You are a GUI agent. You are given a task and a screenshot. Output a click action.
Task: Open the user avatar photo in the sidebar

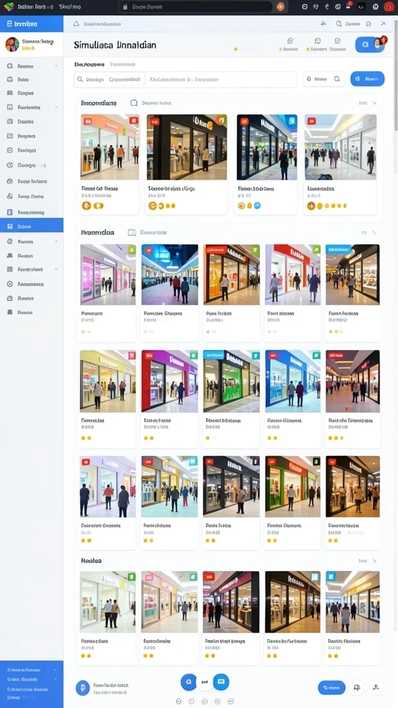point(12,44)
